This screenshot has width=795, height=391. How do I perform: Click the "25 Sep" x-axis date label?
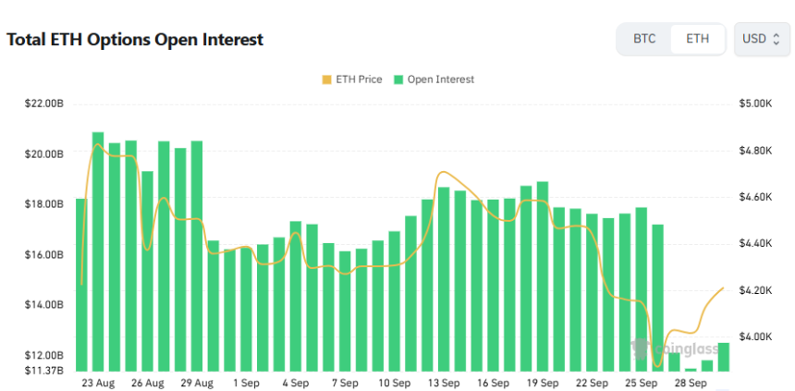641,383
